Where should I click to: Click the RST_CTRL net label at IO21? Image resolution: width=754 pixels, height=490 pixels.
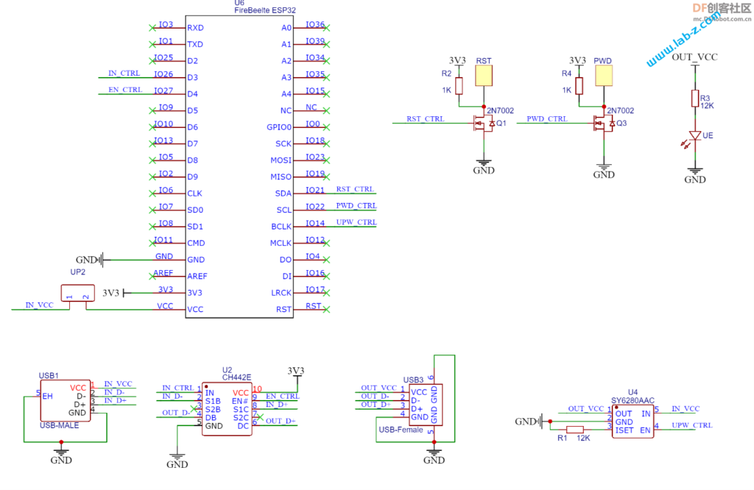[355, 189]
